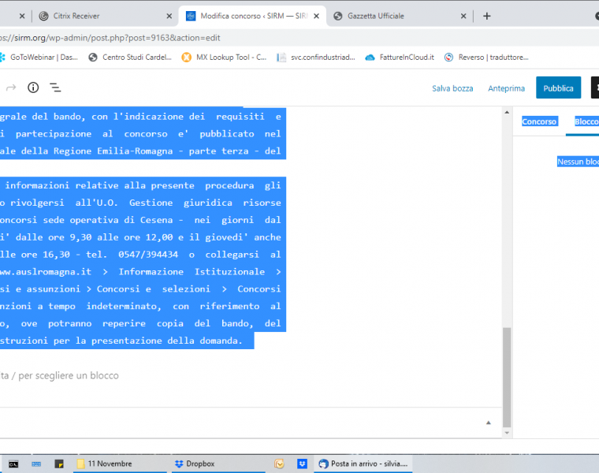Close the Citrix Receiver tab
599x473 pixels.
coord(169,16)
